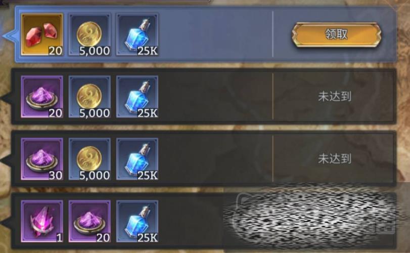Select the red gems reward icon
This screenshot has width=410, height=253.
tap(42, 34)
